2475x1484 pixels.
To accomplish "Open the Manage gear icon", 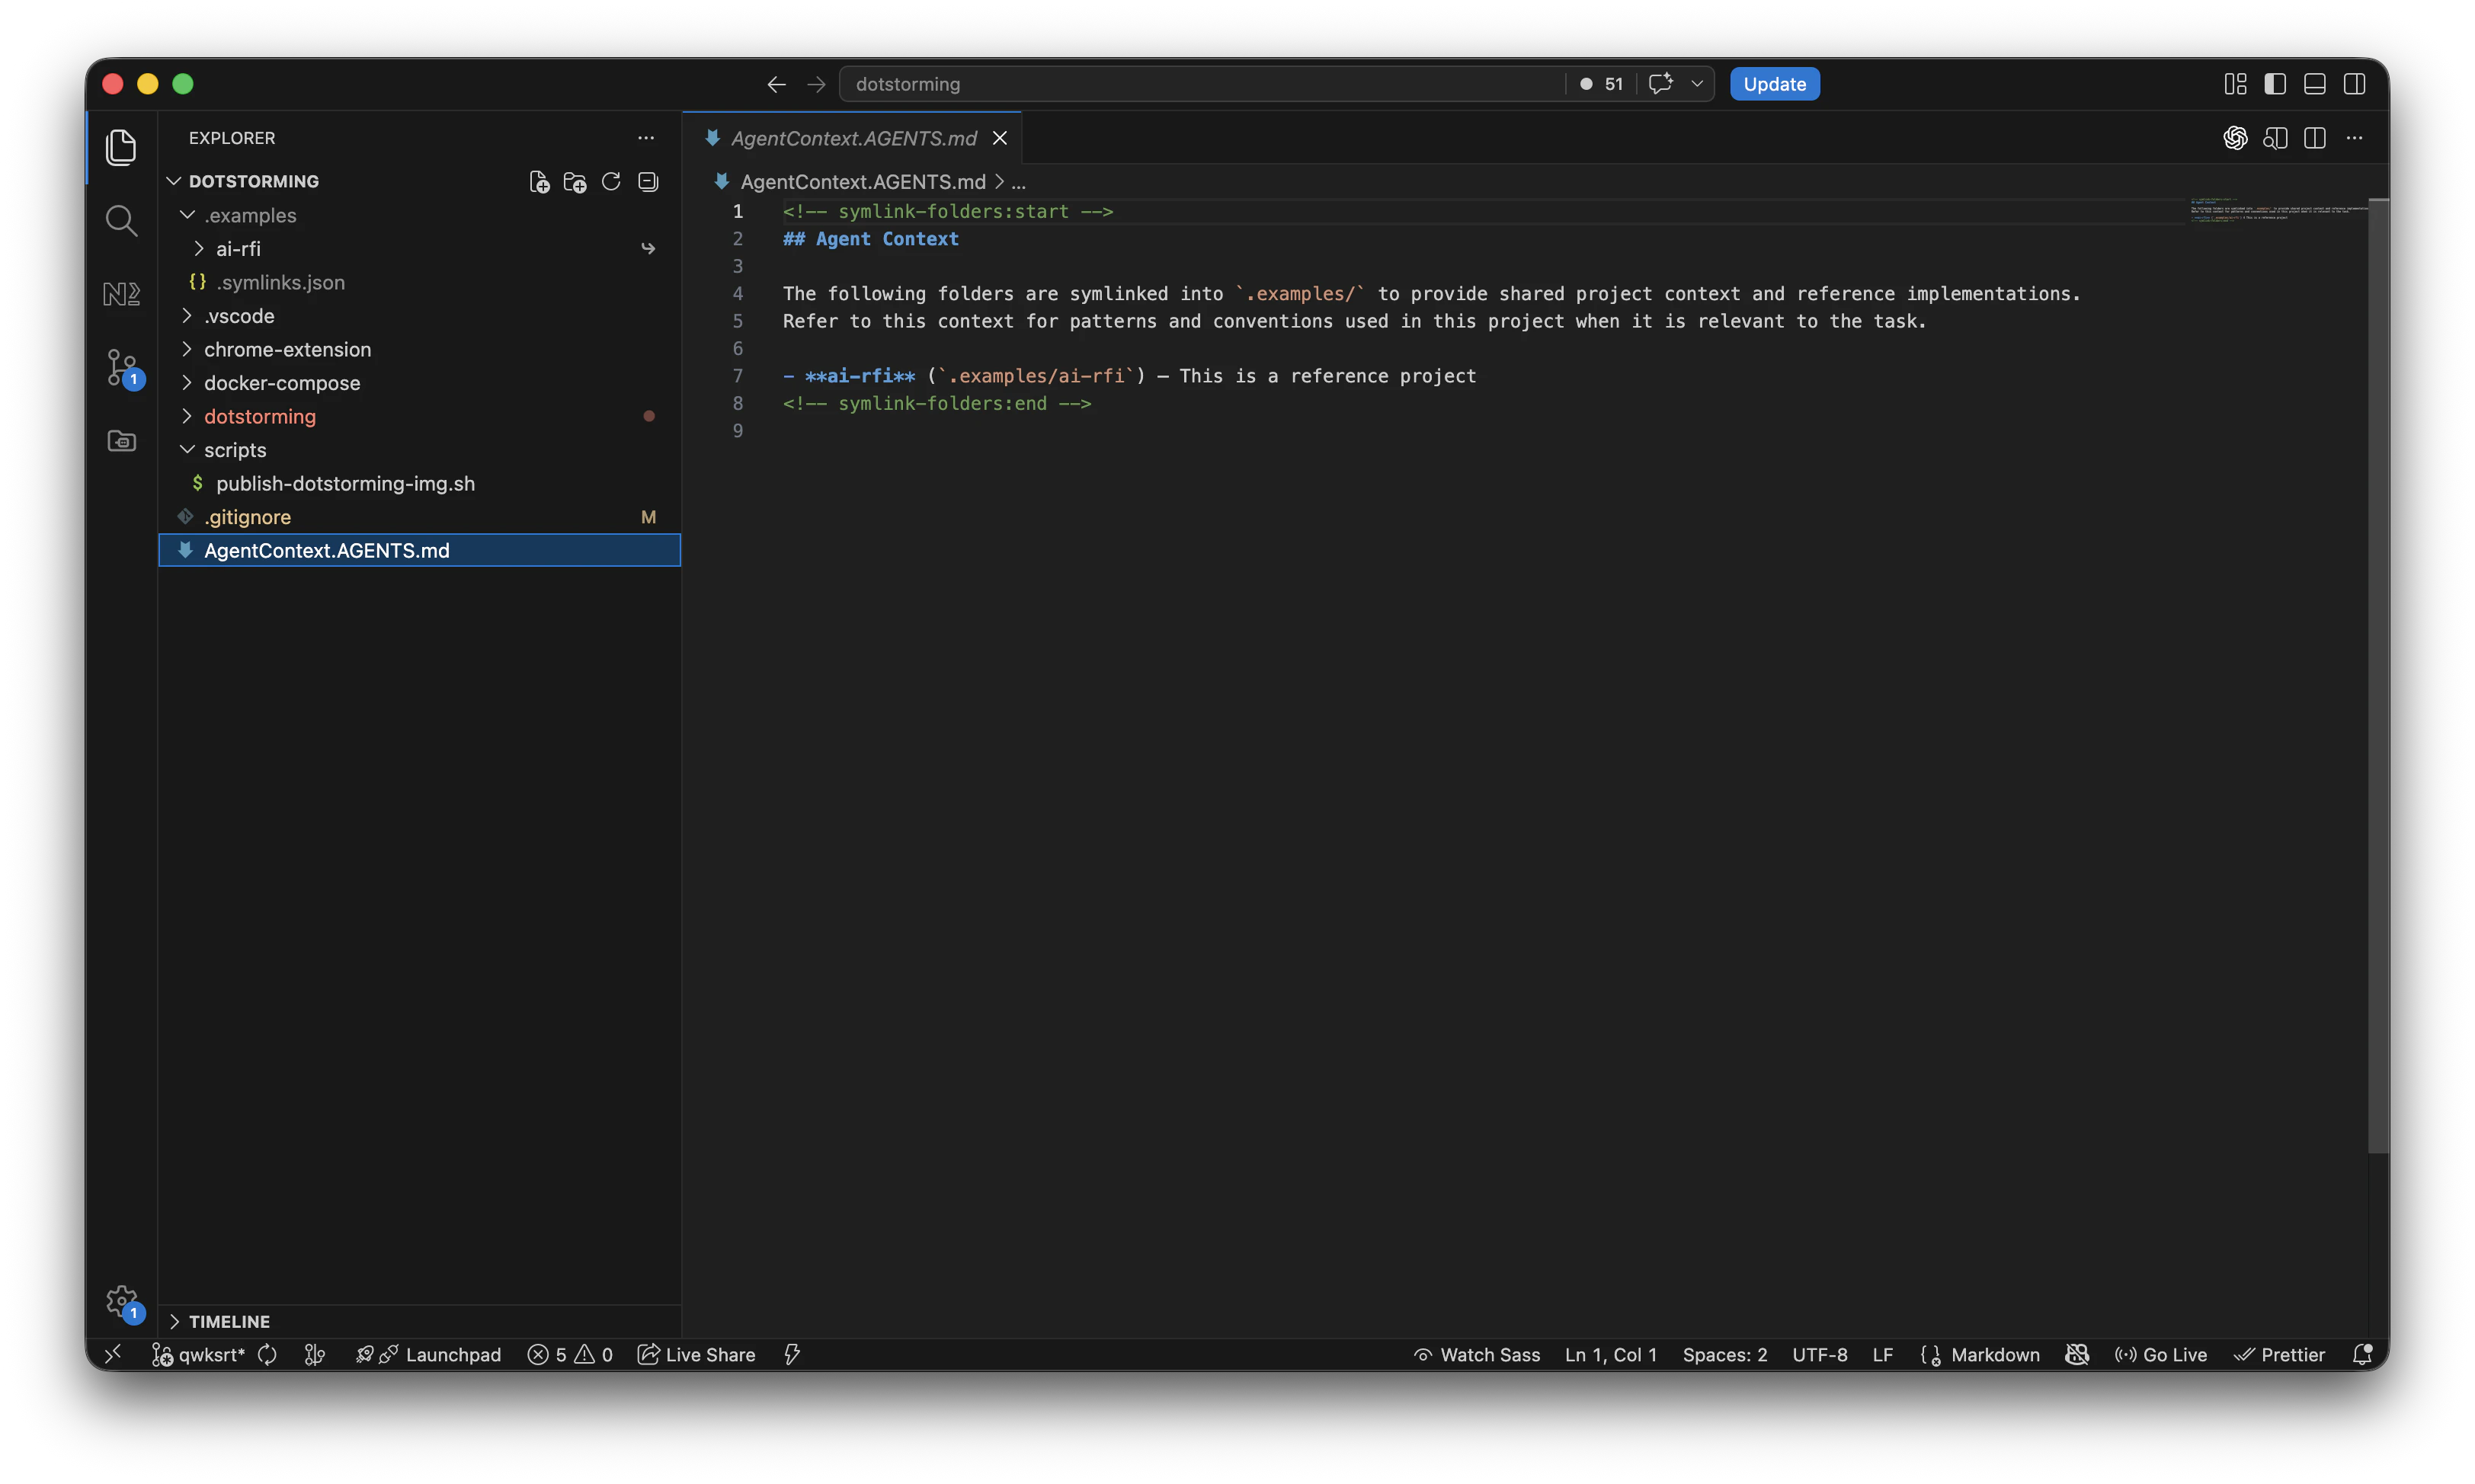I will 121,1300.
